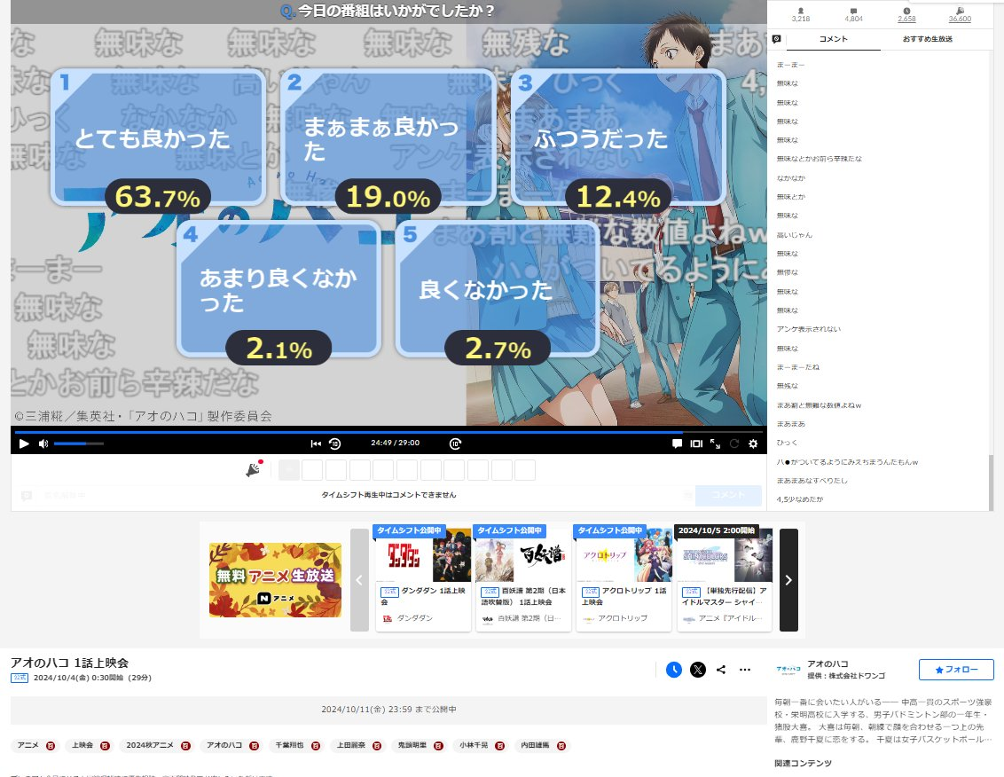Adjust the volume slider
The height and width of the screenshot is (777, 1004).
point(78,443)
